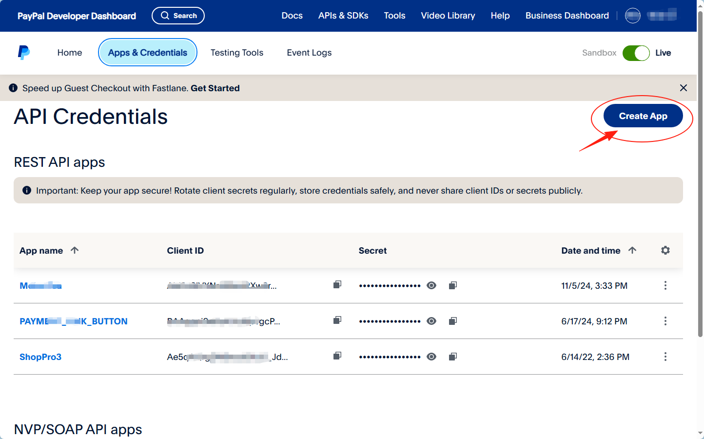Go to Home tab

click(x=70, y=53)
